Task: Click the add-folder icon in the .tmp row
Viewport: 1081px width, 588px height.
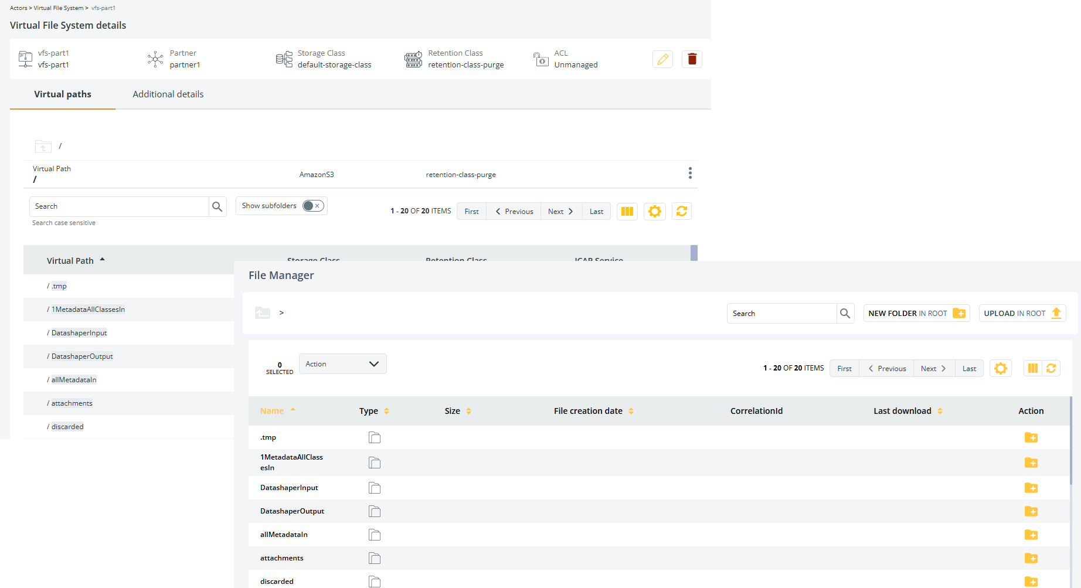Action: pyautogui.click(x=1031, y=437)
